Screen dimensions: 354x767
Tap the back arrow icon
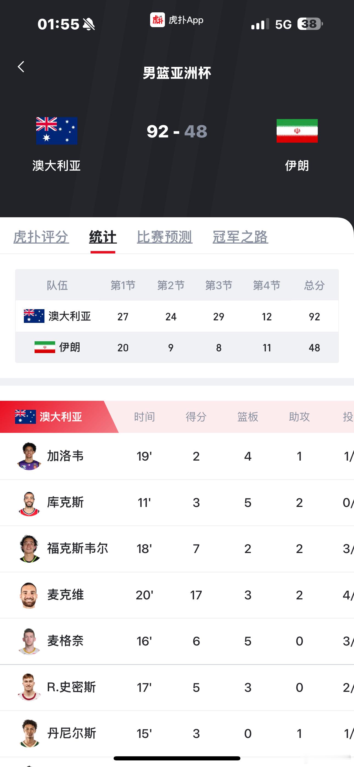tap(21, 67)
